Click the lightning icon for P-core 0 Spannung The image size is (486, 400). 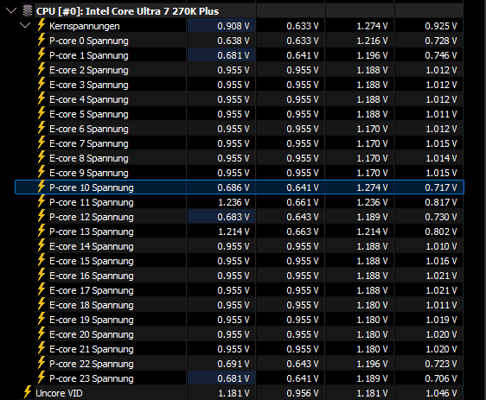click(42, 40)
